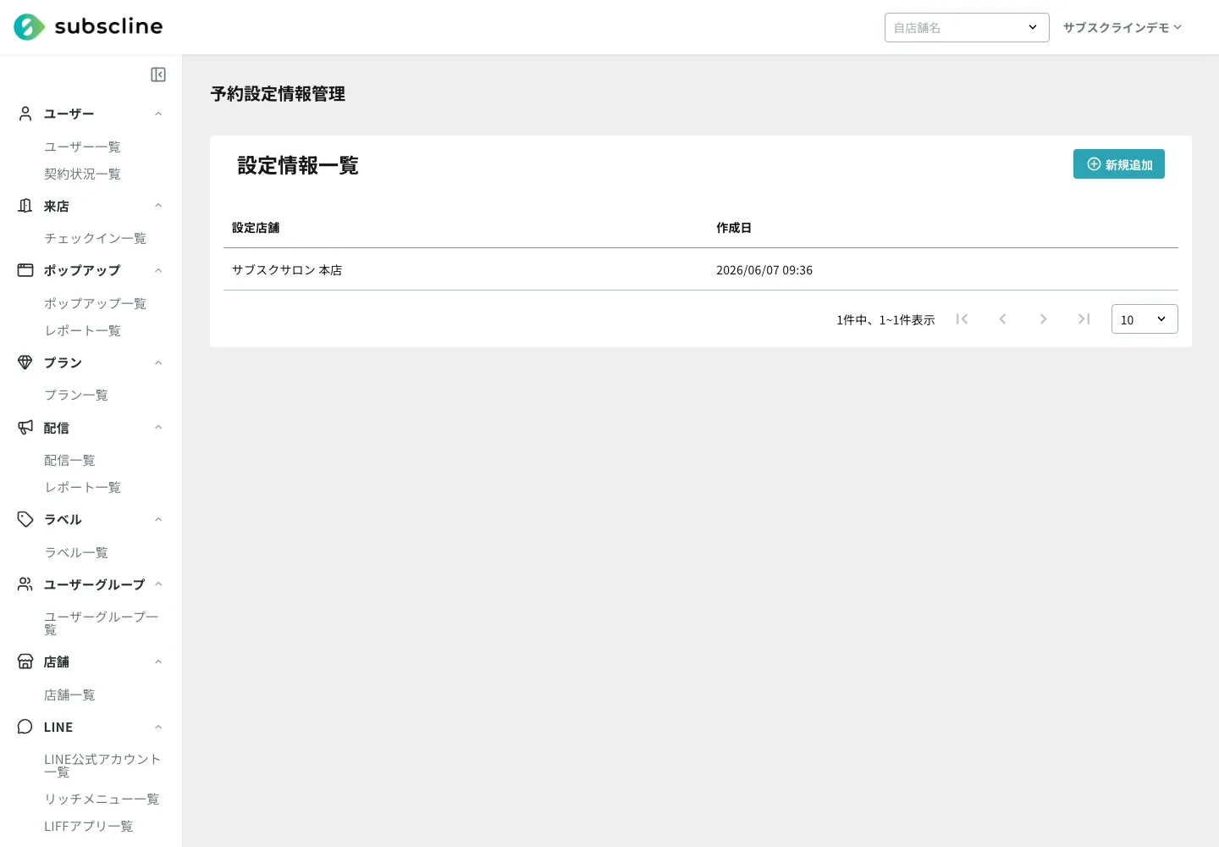Open チェックイン一覧 in the sidebar
The width and height of the screenshot is (1219, 847).
95,238
